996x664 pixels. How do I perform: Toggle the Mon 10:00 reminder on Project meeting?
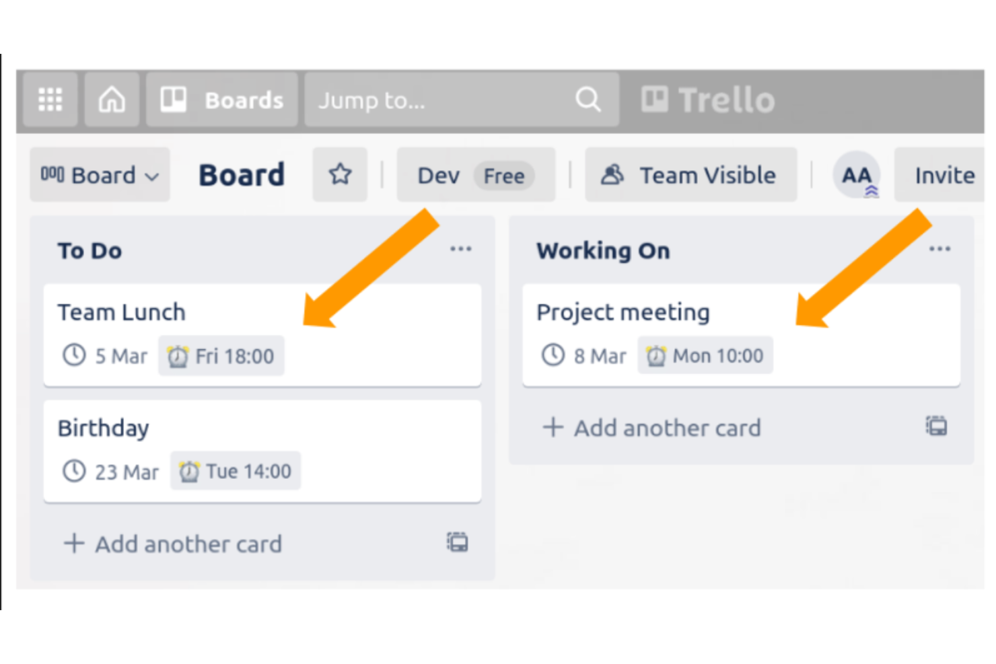pyautogui.click(x=705, y=355)
